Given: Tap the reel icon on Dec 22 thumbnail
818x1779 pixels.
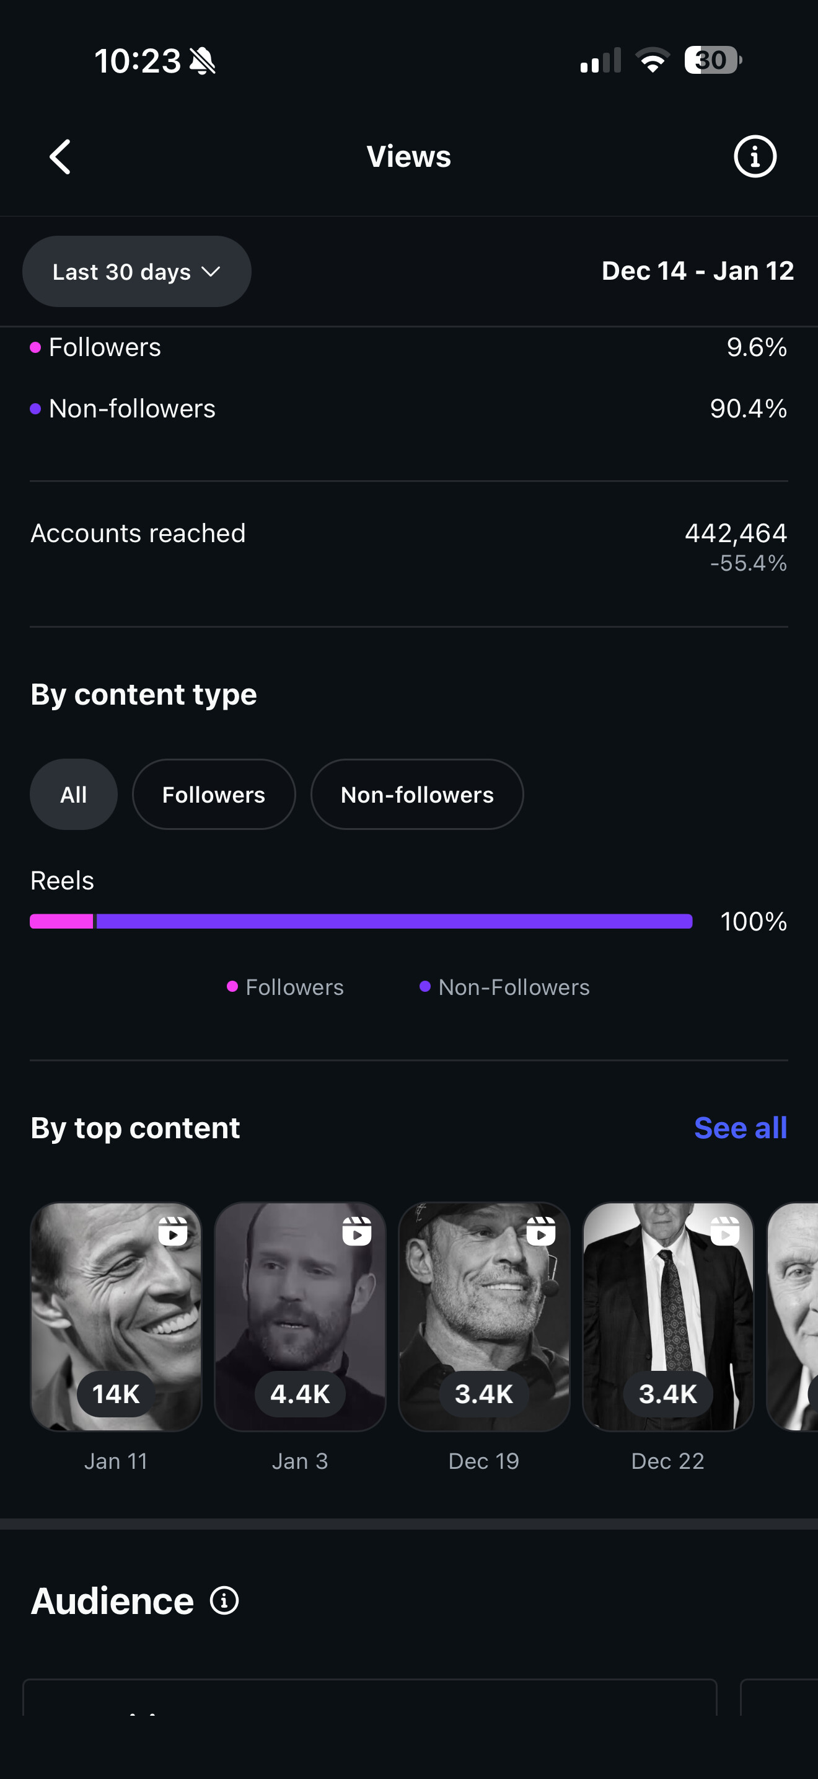Looking at the screenshot, I should [x=725, y=1231].
